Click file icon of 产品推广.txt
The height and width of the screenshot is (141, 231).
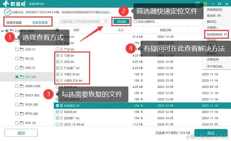click(x=62, y=68)
